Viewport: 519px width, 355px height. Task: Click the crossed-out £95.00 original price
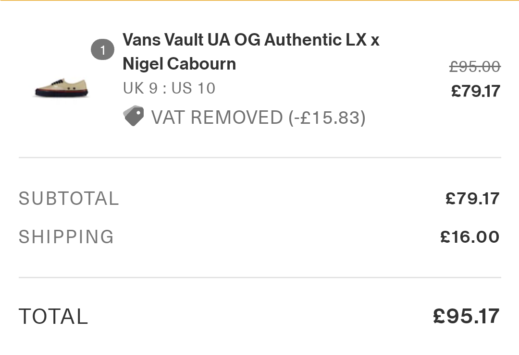(x=474, y=67)
